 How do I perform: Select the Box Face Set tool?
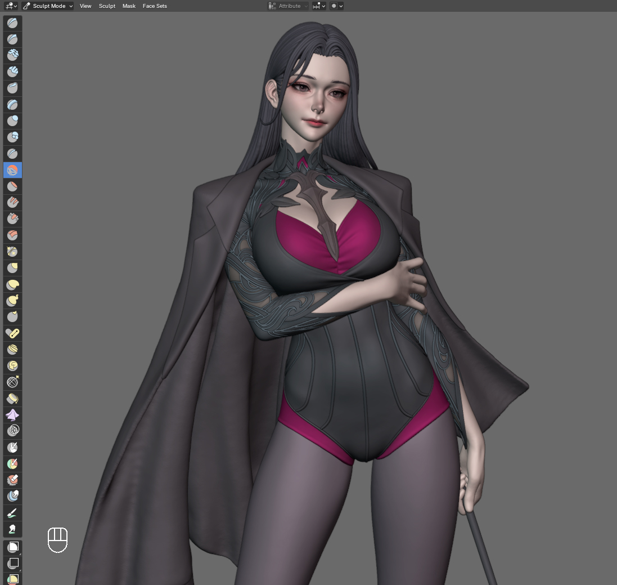(x=12, y=579)
